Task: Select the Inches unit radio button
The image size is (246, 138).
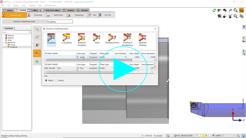Action: (56, 80)
